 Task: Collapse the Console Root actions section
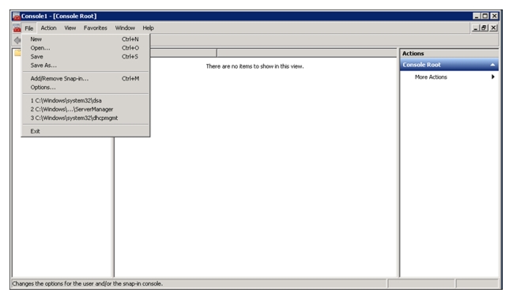[492, 65]
